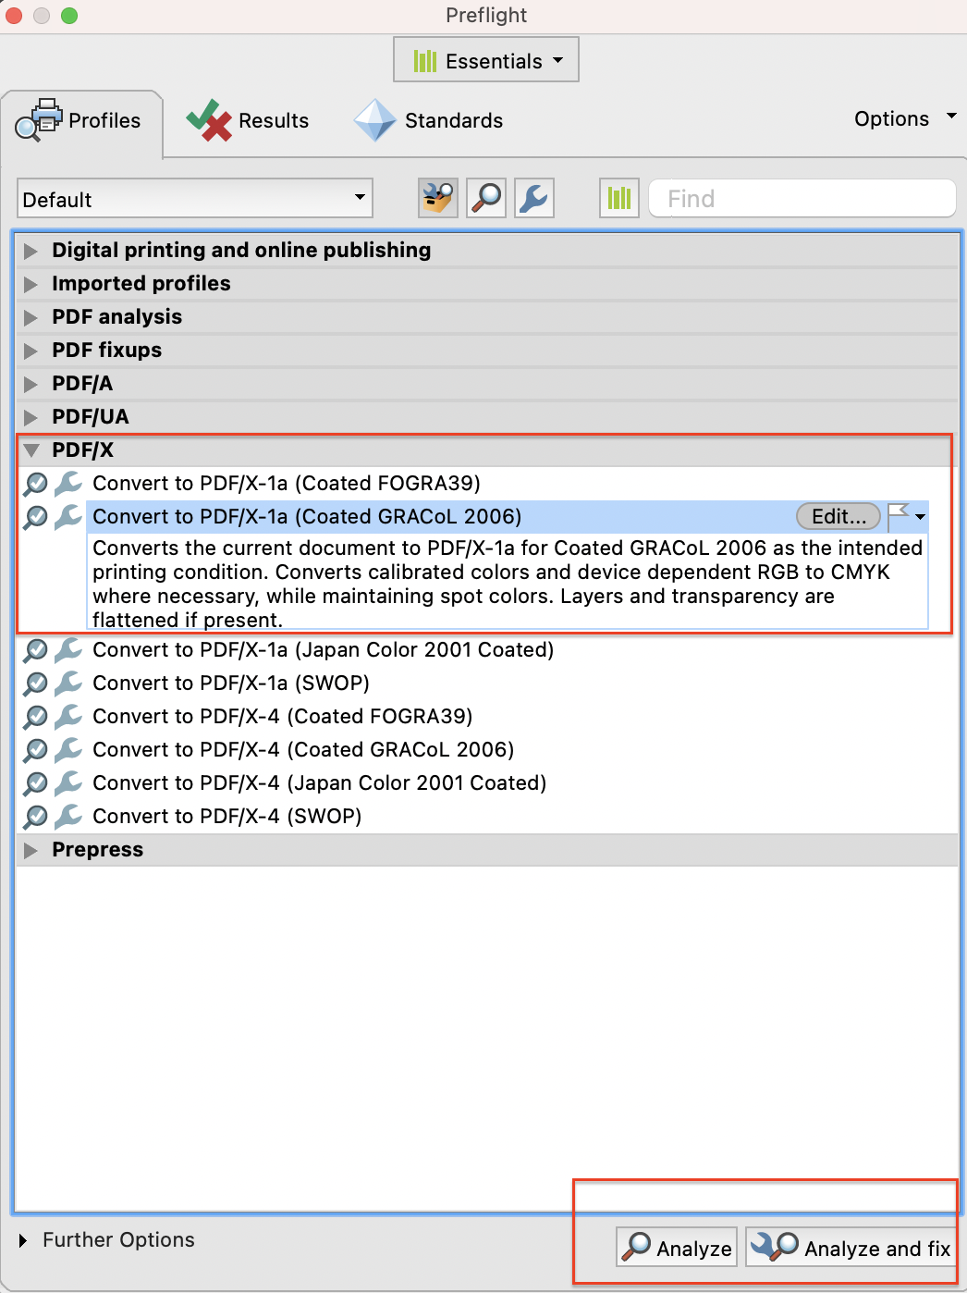Screen dimensions: 967x1293
Task: Collapse the PDF/X profile group
Action: point(31,450)
